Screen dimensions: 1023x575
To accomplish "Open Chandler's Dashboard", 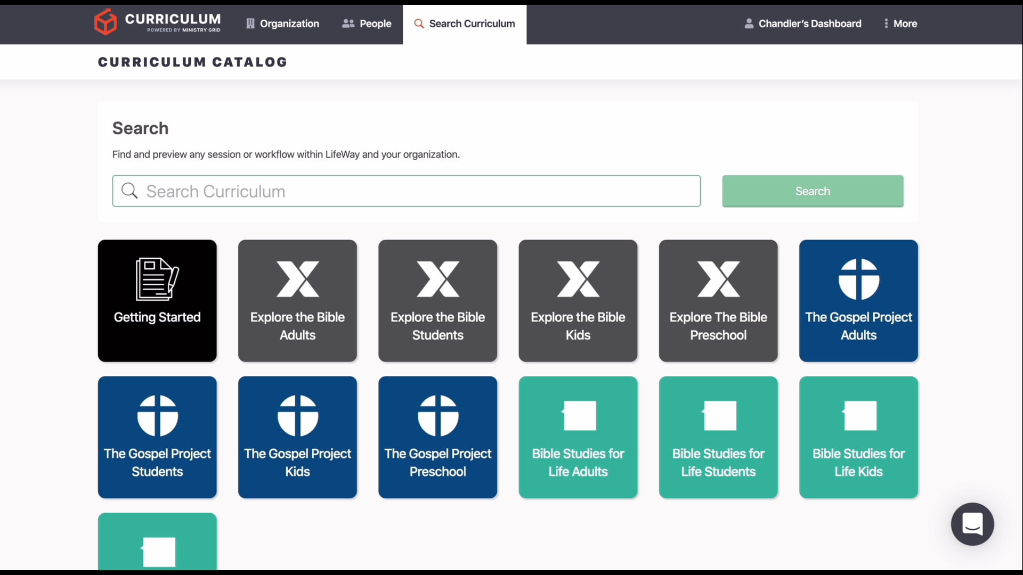I will click(x=802, y=23).
